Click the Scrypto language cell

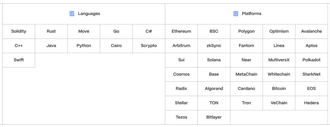[x=149, y=46]
